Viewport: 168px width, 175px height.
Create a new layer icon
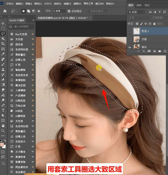click(x=165, y=51)
